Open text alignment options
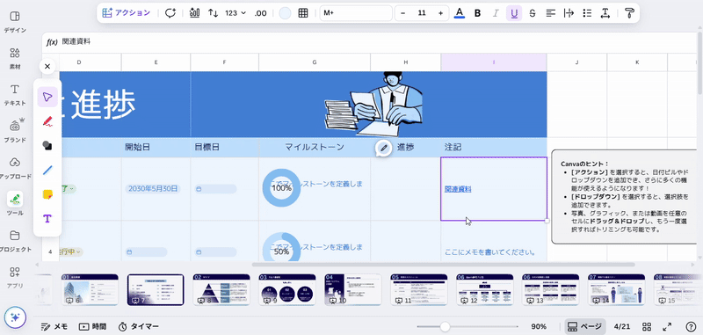 [x=551, y=13]
